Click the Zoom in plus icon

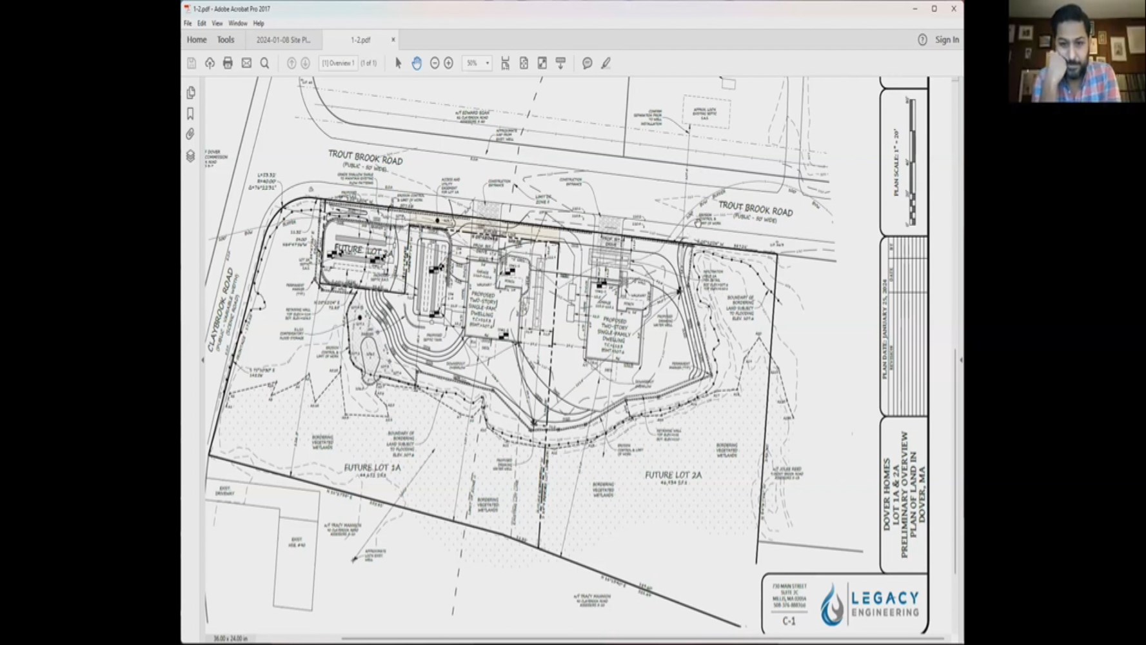pos(449,63)
